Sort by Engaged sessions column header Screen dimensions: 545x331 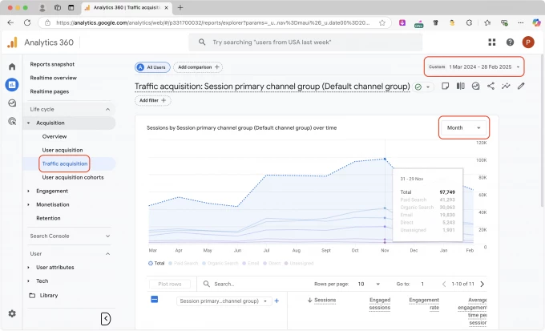click(380, 304)
